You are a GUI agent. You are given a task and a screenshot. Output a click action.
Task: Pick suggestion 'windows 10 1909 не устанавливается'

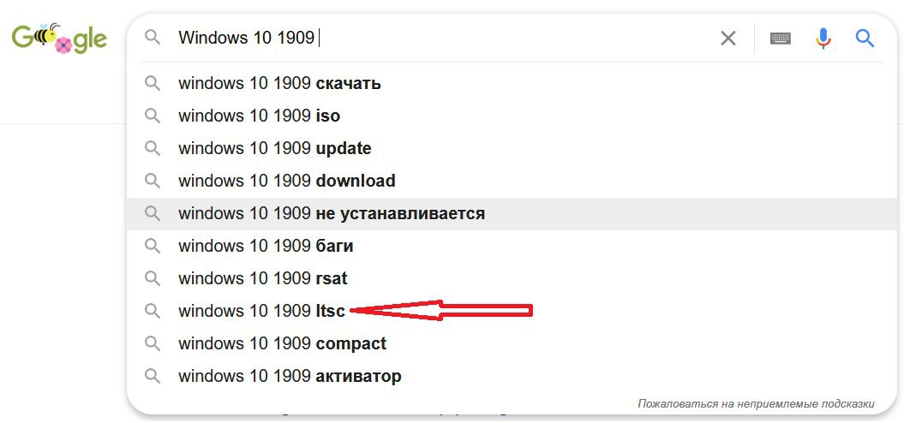(512, 214)
